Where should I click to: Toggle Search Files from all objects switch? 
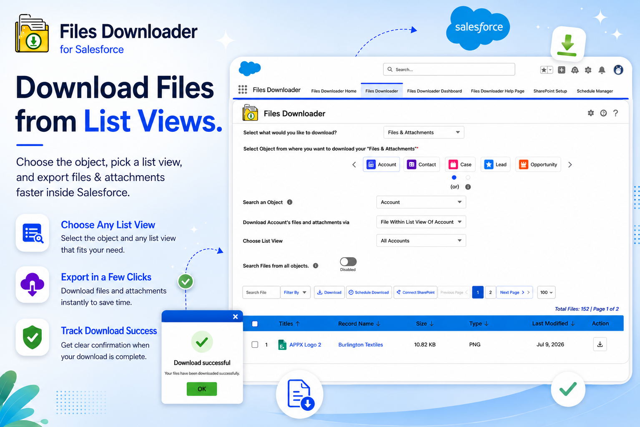click(x=348, y=261)
